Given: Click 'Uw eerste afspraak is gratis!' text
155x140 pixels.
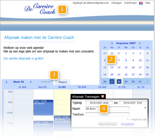Looking at the screenshot, I should pyautogui.click(x=23, y=58).
